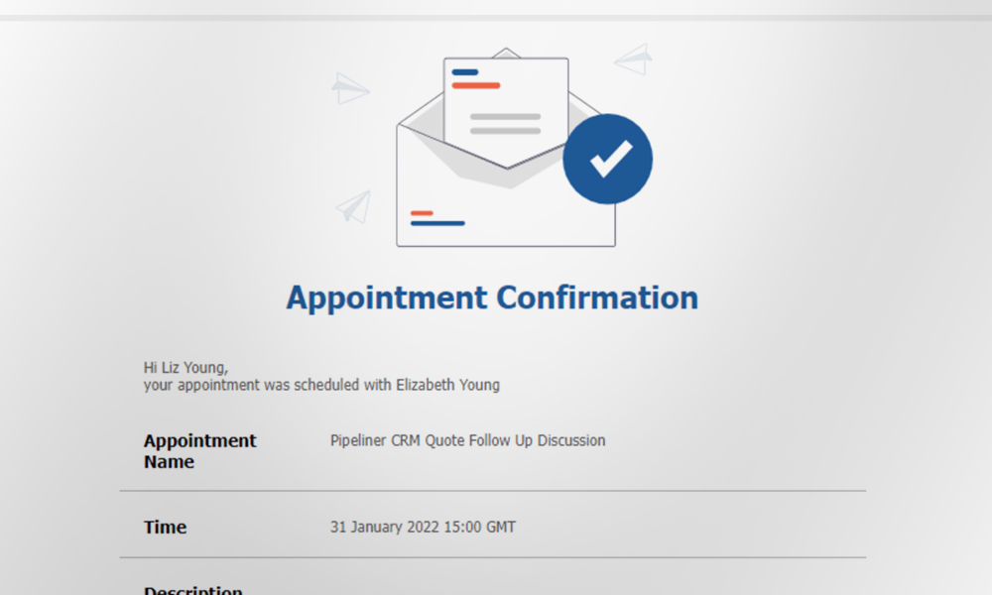This screenshot has height=595, width=992.
Task: Click the letter sheet inside the envelope
Action: tap(506, 109)
